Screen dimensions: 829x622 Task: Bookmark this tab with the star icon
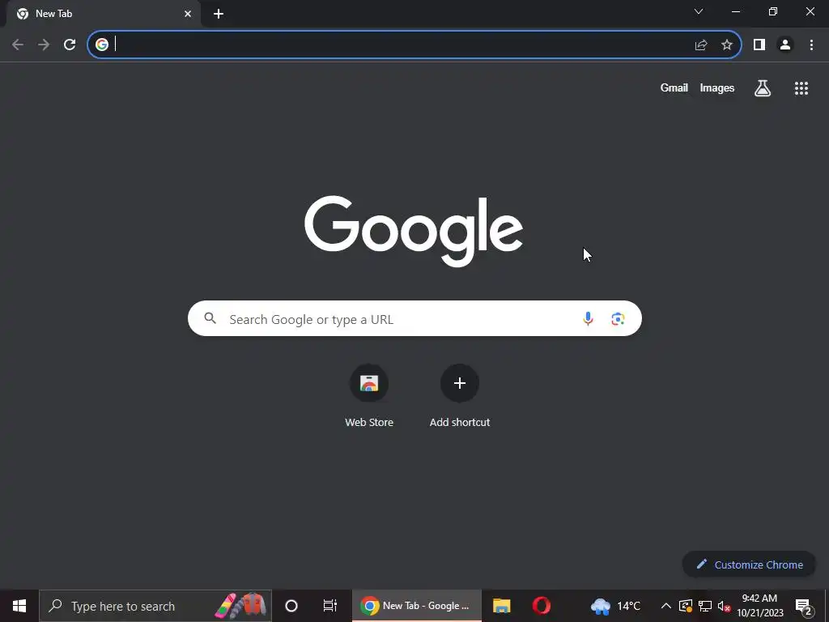727,45
